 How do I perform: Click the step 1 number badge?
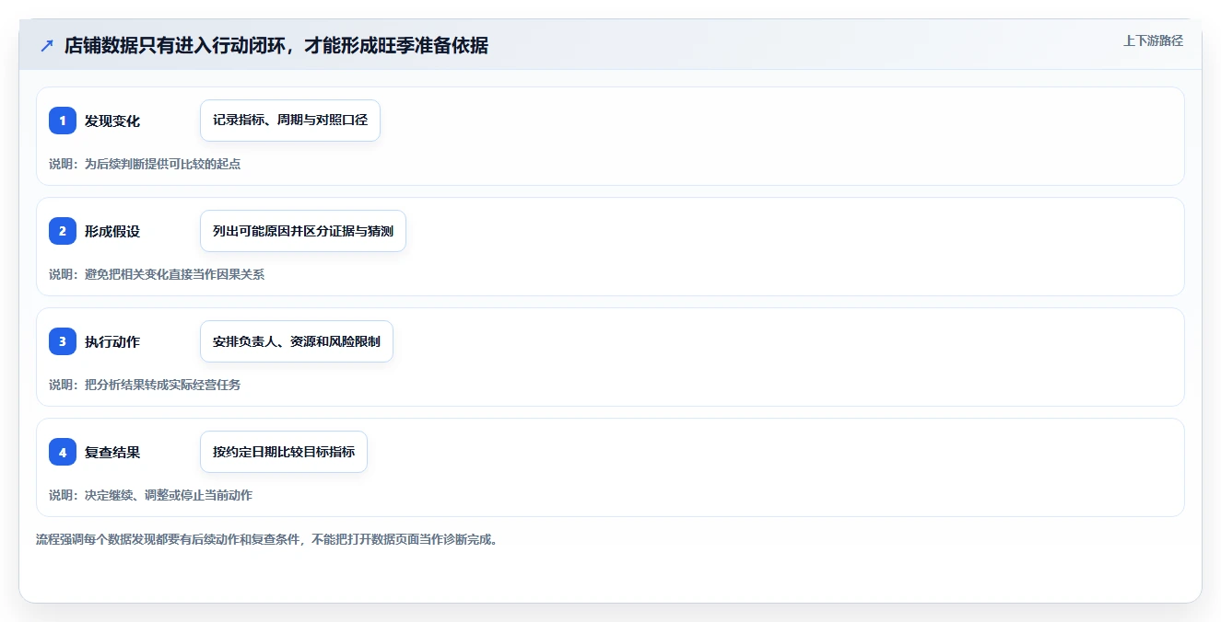coord(63,121)
